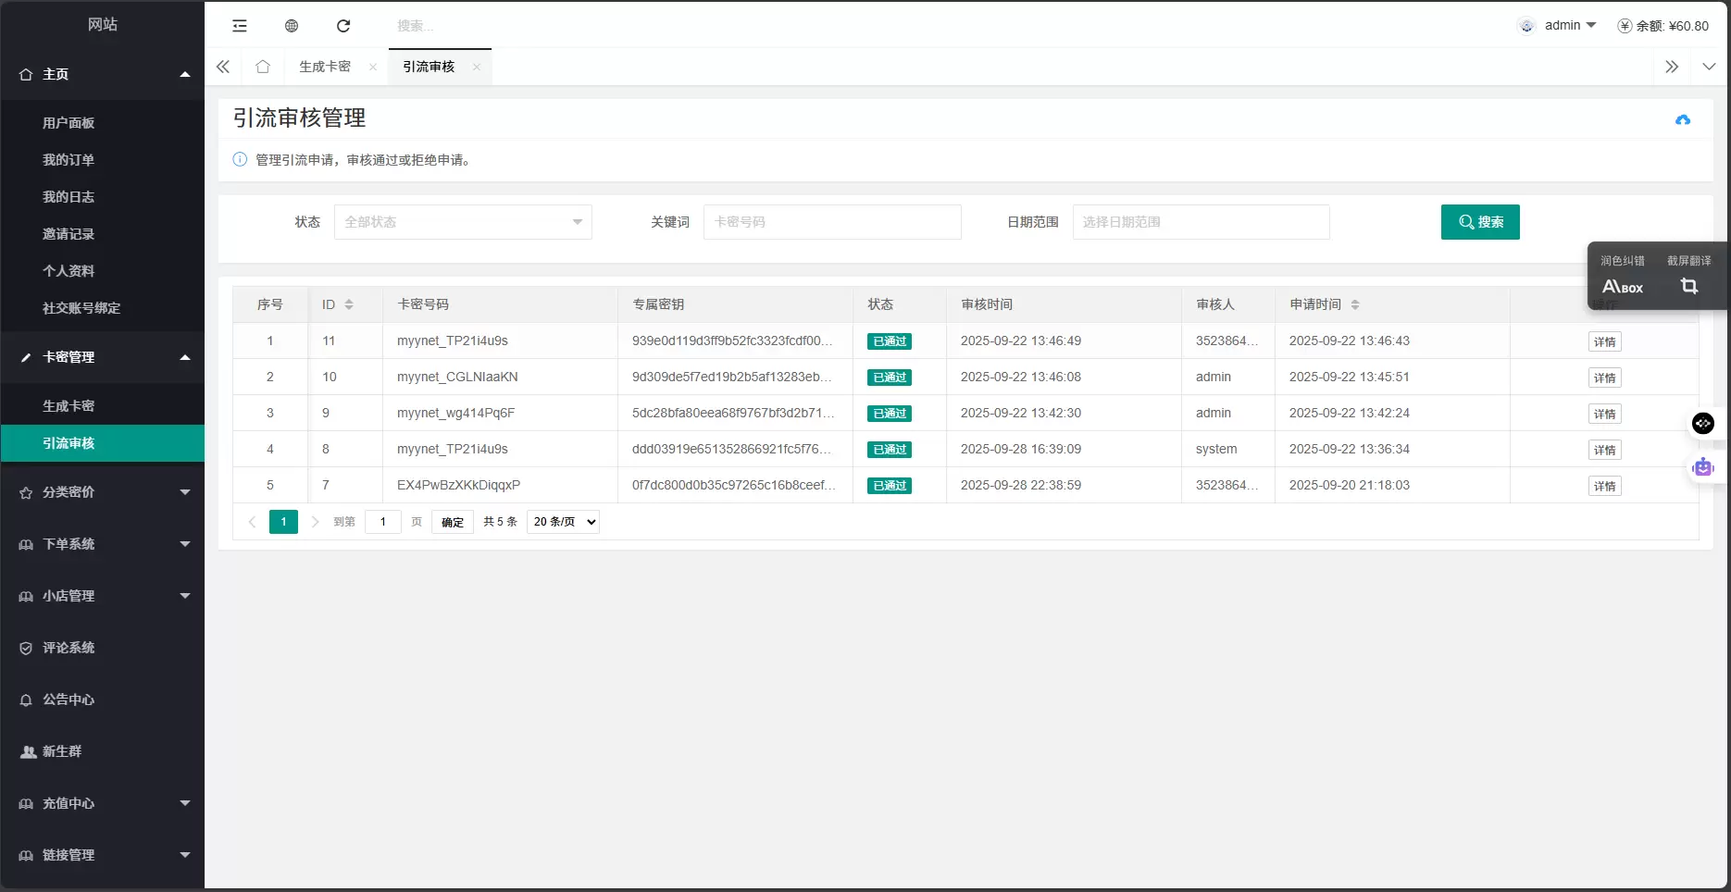This screenshot has width=1731, height=892.
Task: Click the blue cloud upload icon
Action: [x=1683, y=120]
